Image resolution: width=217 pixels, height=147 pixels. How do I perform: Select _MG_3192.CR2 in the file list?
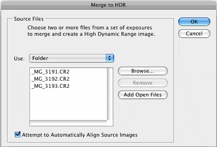tap(51, 79)
